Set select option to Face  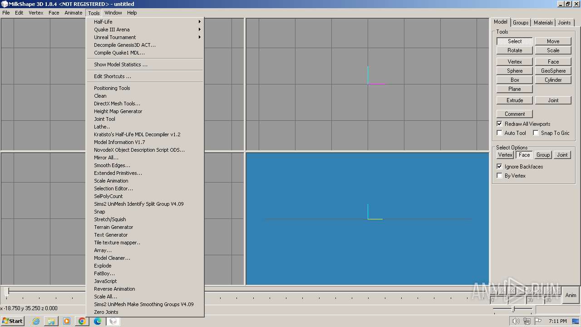pyautogui.click(x=524, y=155)
